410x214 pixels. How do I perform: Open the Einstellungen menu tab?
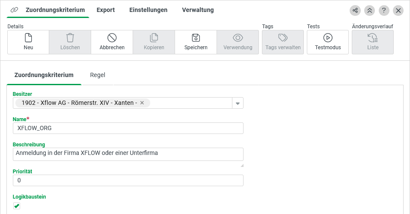(148, 10)
